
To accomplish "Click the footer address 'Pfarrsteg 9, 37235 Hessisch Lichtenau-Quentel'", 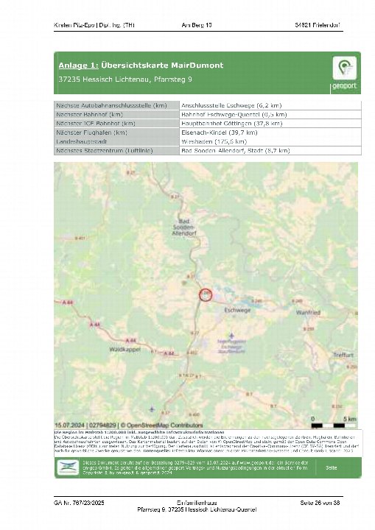I will 197,509.
